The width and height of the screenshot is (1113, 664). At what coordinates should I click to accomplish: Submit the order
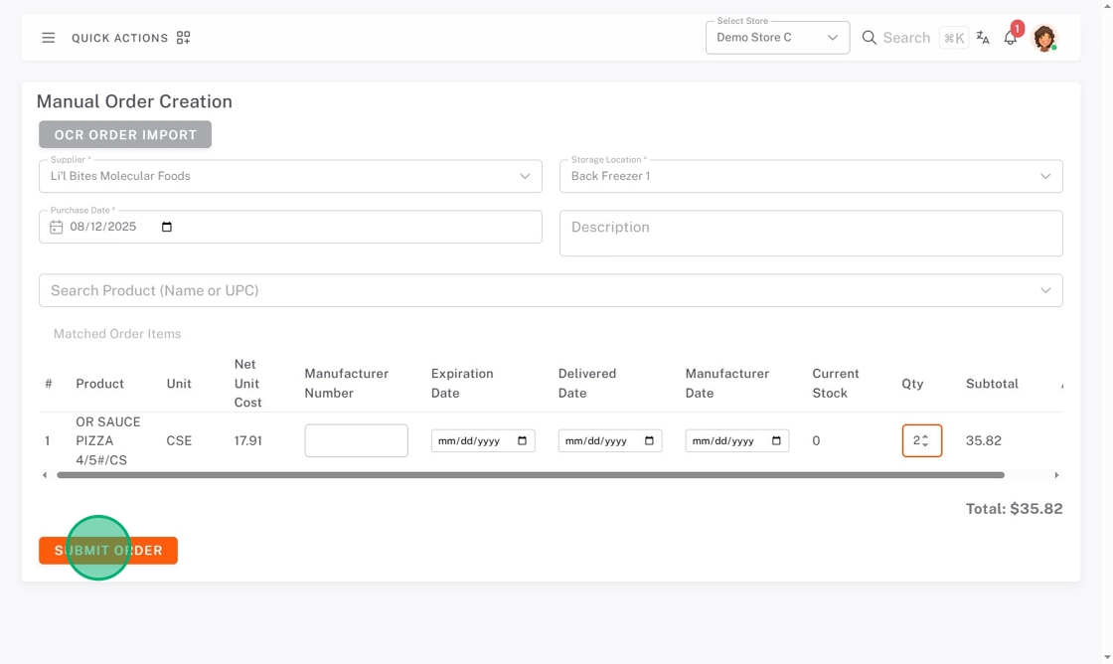[108, 551]
